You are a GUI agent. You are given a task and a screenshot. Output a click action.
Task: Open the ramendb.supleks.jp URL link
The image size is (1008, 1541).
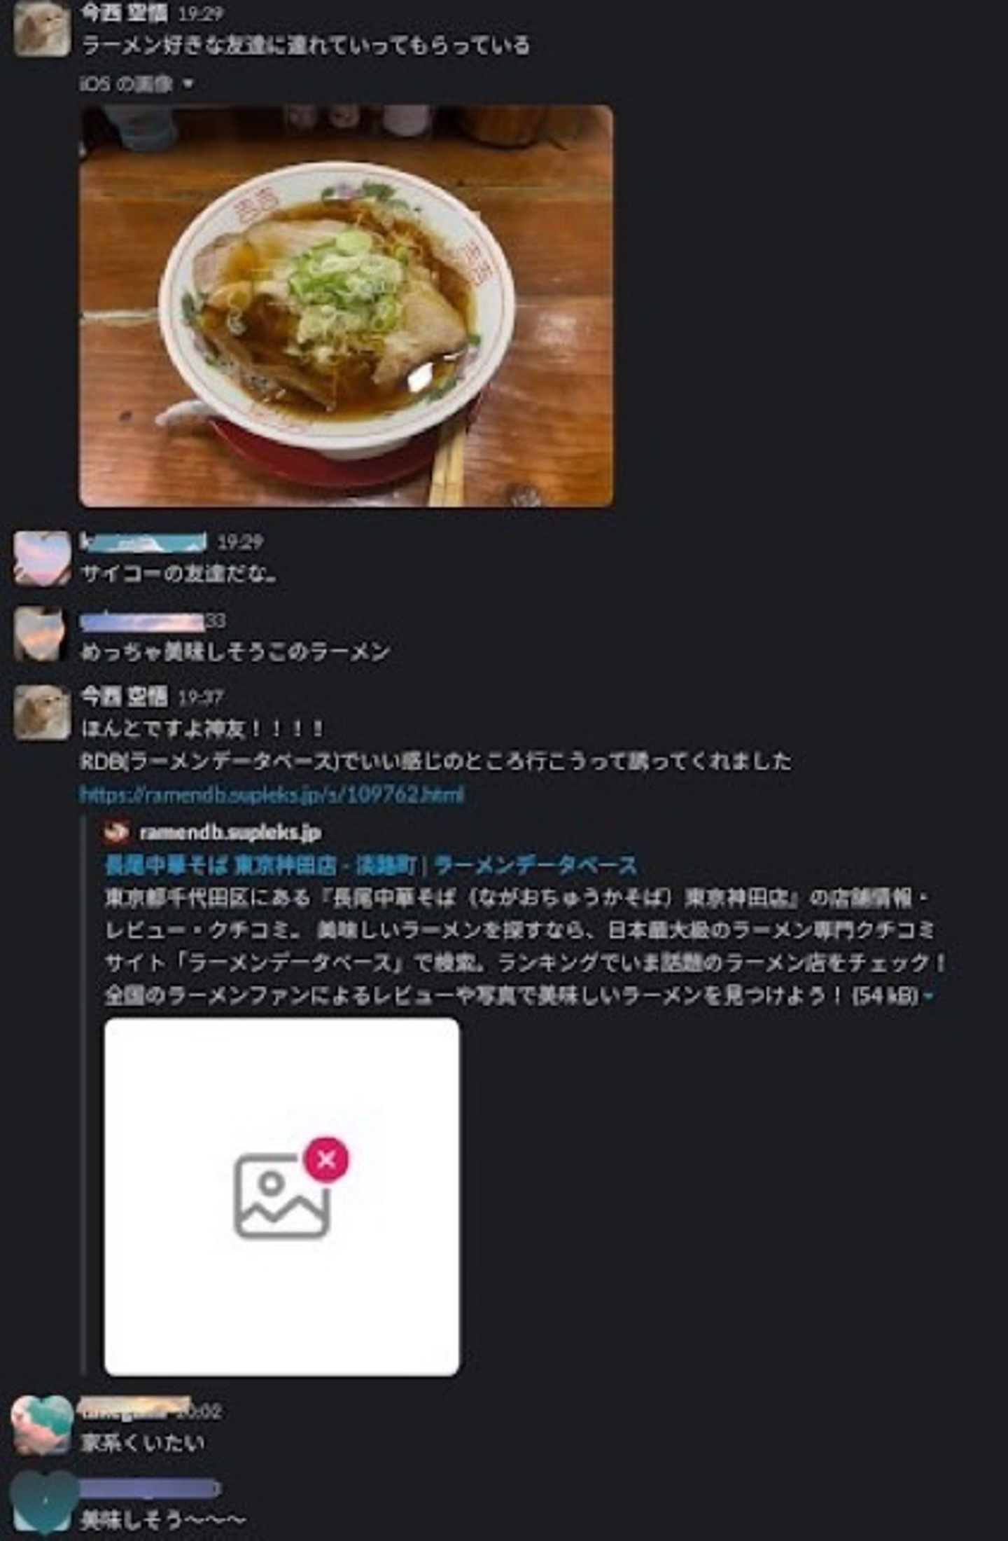pyautogui.click(x=272, y=794)
